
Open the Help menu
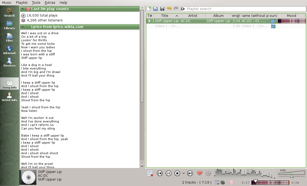coord(64,2)
